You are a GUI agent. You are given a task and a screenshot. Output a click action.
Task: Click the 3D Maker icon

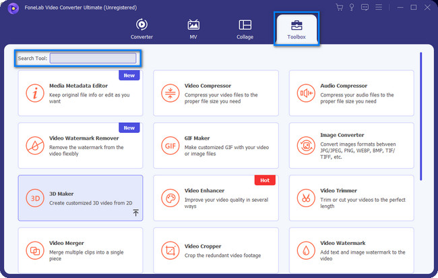[x=35, y=198]
